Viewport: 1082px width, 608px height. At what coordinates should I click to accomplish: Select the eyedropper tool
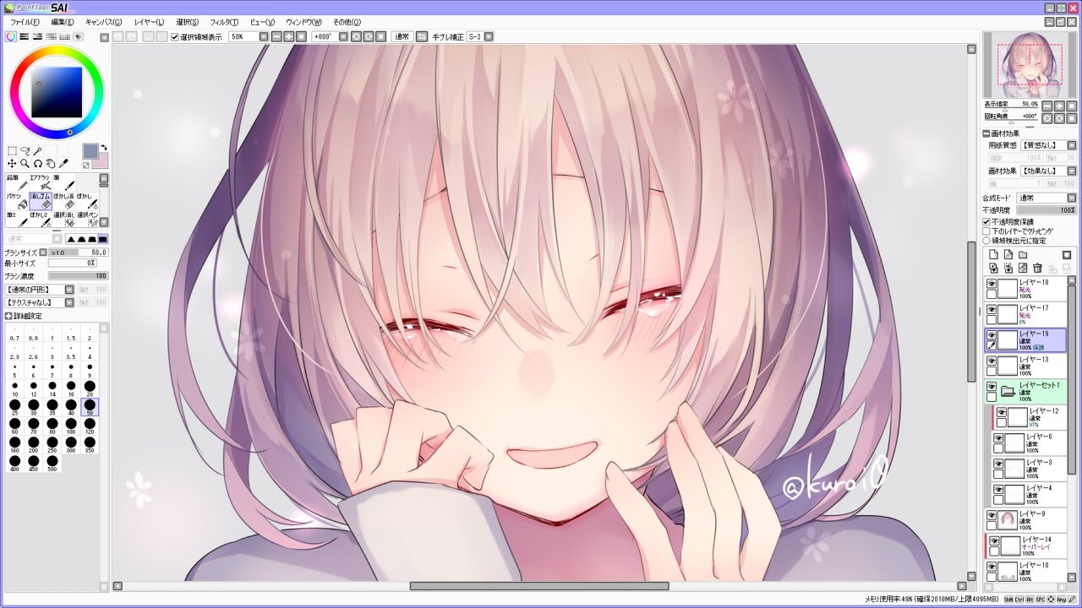(x=63, y=163)
